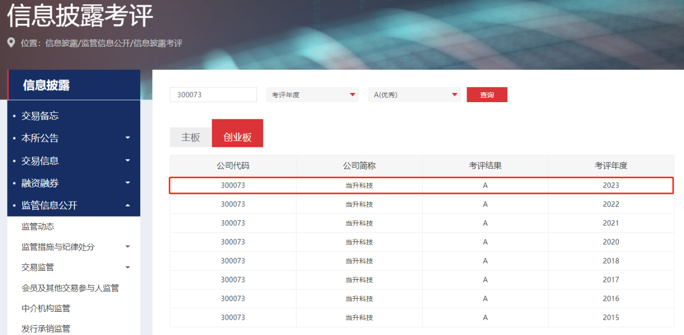Switch to the 主板 tab
684x335 pixels.
pyautogui.click(x=191, y=137)
